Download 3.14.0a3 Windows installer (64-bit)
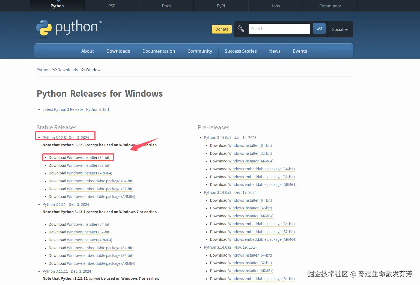 click(250, 200)
